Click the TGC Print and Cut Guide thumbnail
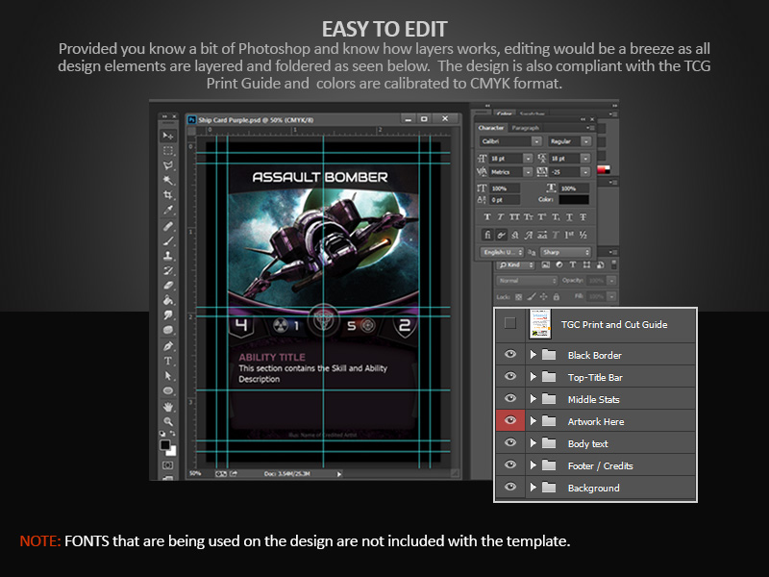Viewport: 769px width, 577px height. pos(540,324)
